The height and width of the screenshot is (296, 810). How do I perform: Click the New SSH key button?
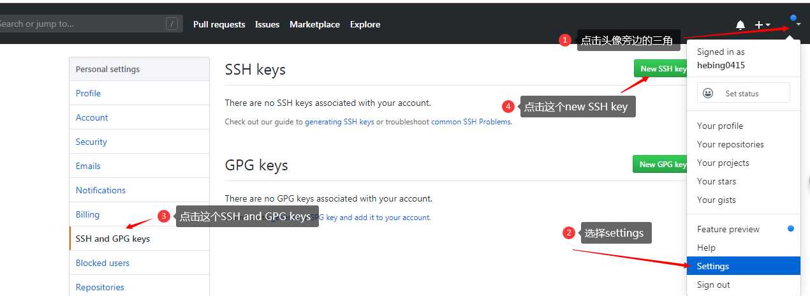coord(660,69)
